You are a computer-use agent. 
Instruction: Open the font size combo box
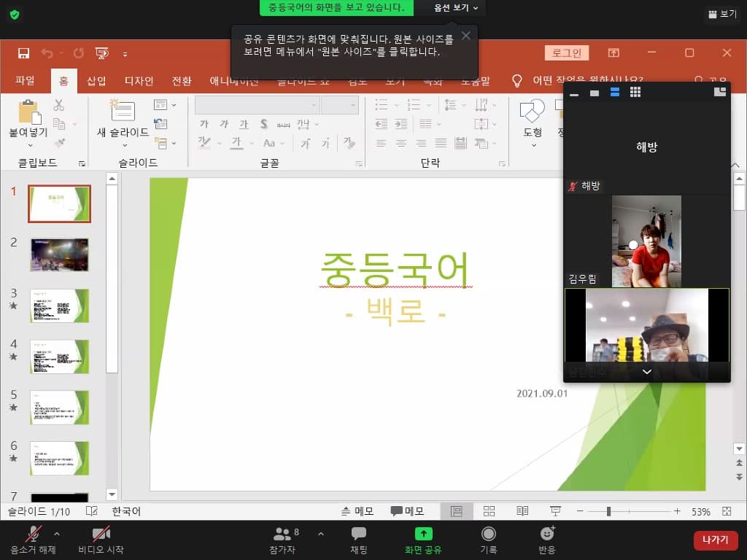340,105
